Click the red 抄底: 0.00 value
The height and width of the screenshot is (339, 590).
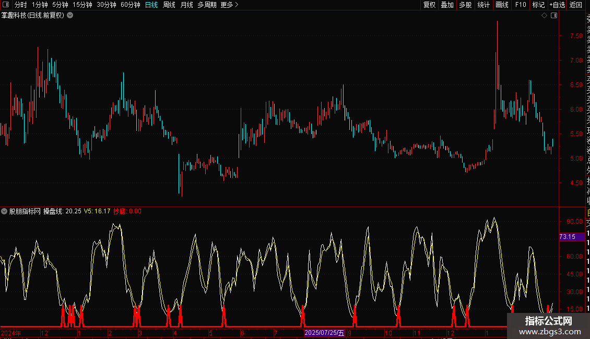pos(127,211)
